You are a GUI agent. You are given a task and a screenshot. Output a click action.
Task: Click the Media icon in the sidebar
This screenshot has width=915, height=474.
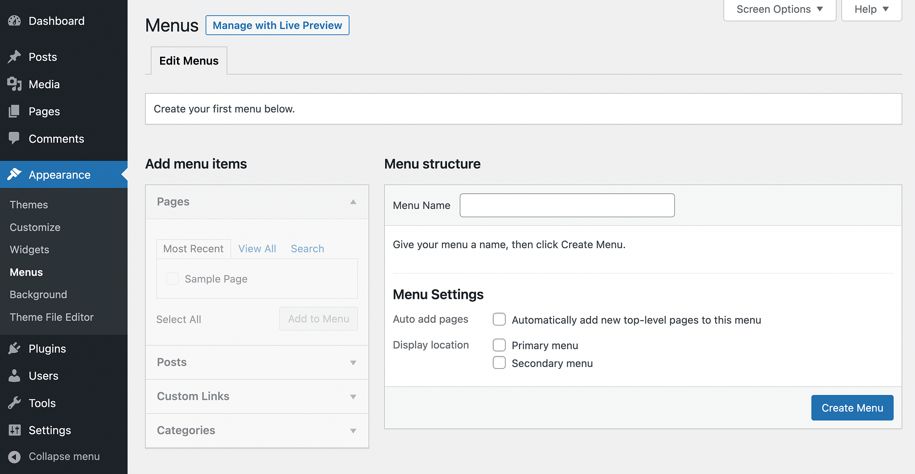pyautogui.click(x=15, y=84)
